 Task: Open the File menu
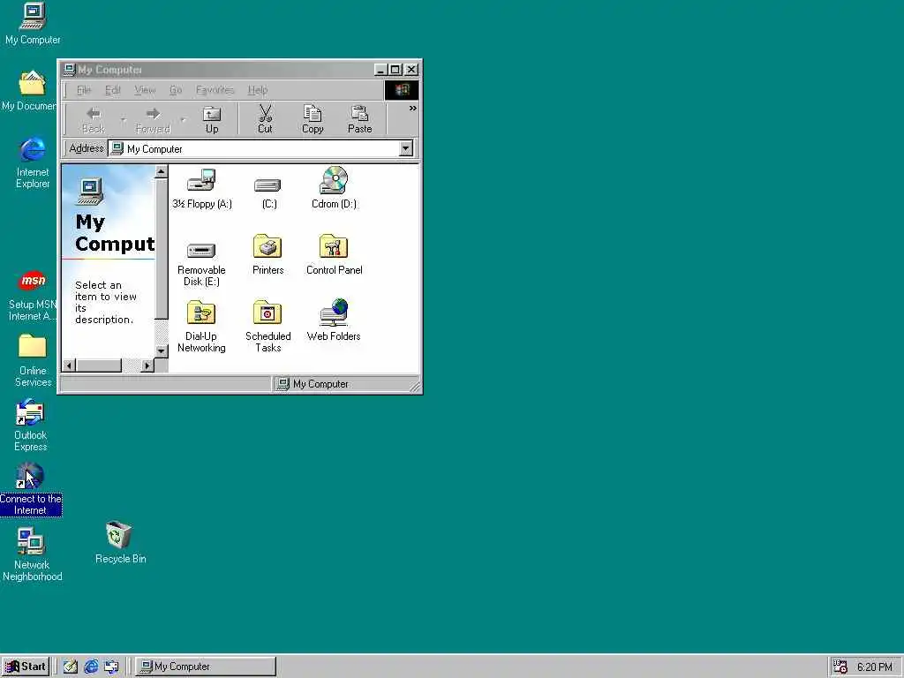(84, 90)
